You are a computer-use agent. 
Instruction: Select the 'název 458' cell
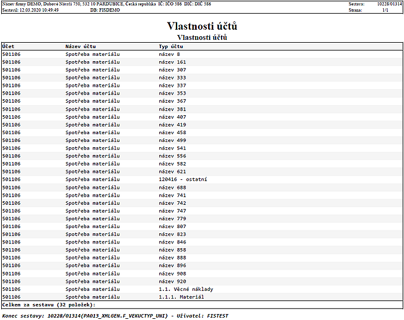[x=172, y=132]
